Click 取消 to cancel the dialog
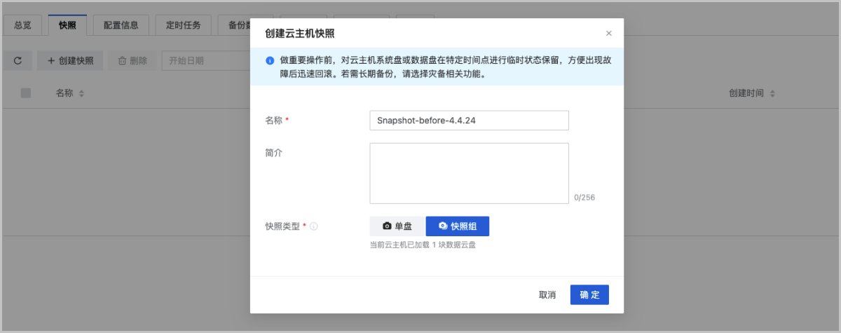841x333 pixels. [547, 295]
